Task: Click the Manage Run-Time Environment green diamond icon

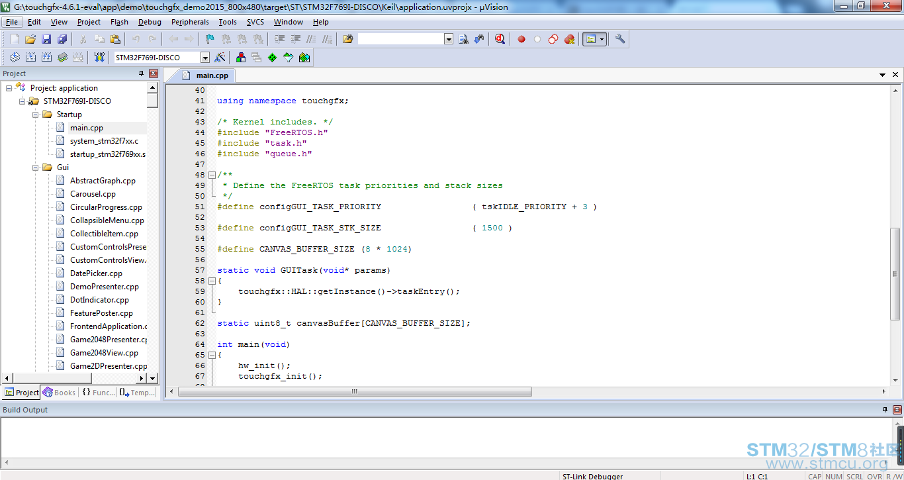Action: 273,58
